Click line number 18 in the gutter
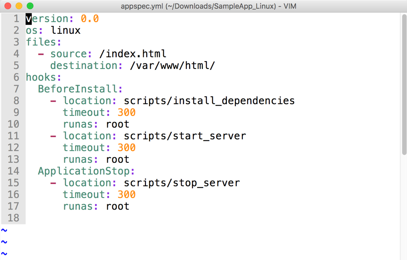This screenshot has height=260, width=407. point(13,218)
